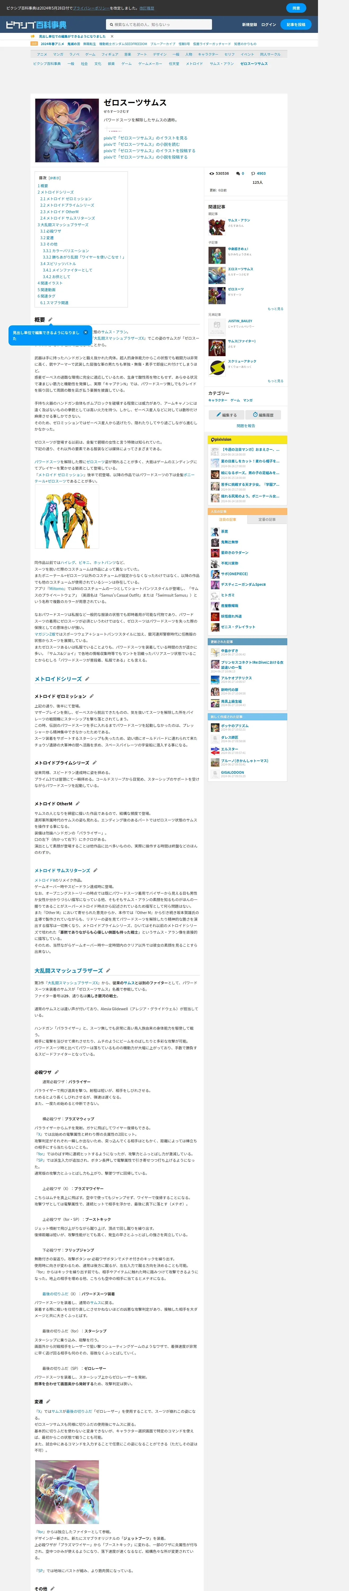
Task: Click pencil icon beside メトロイド サムスリターンズ
Action: pos(96,870)
